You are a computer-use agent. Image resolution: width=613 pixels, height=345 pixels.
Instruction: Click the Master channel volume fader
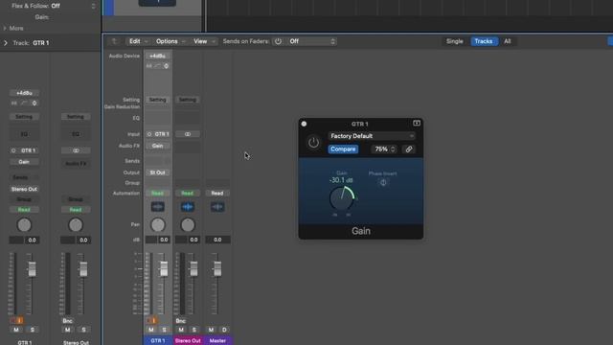217,268
